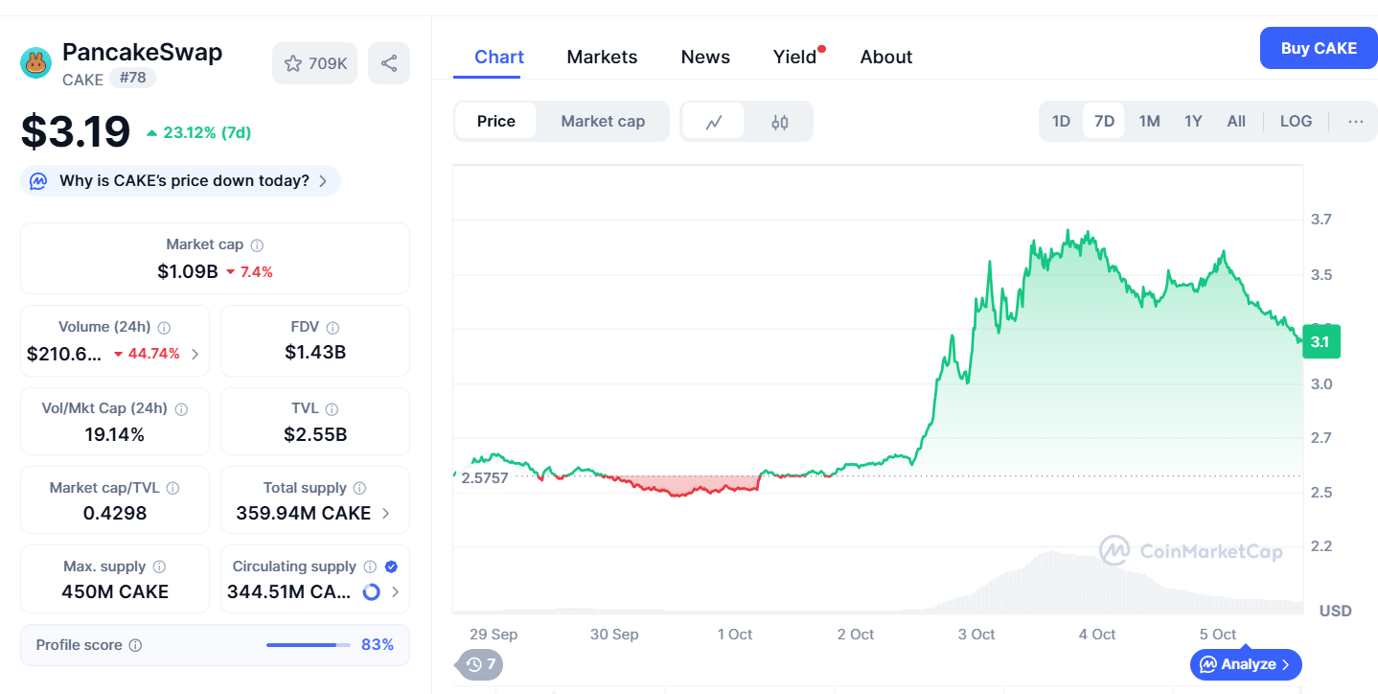
Task: Click the share icon next to watchlist
Action: (x=389, y=63)
